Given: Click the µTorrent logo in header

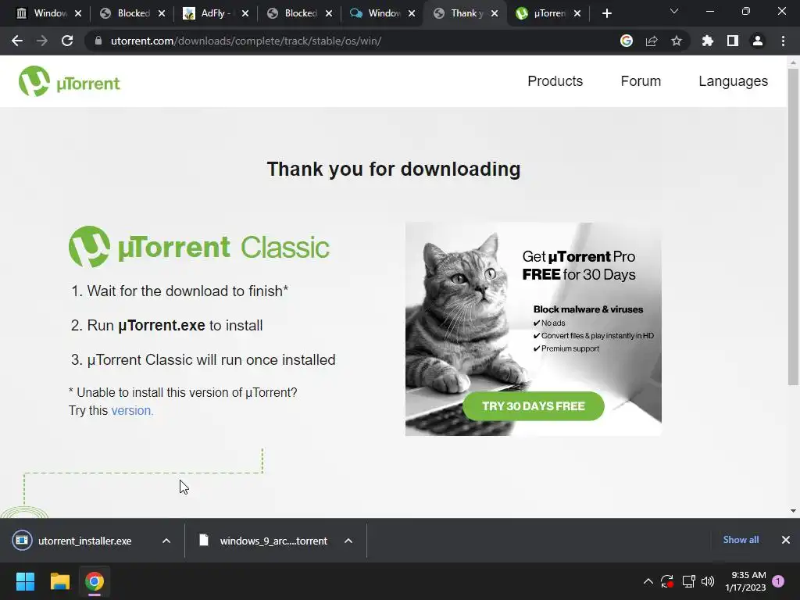Looking at the screenshot, I should [70, 81].
